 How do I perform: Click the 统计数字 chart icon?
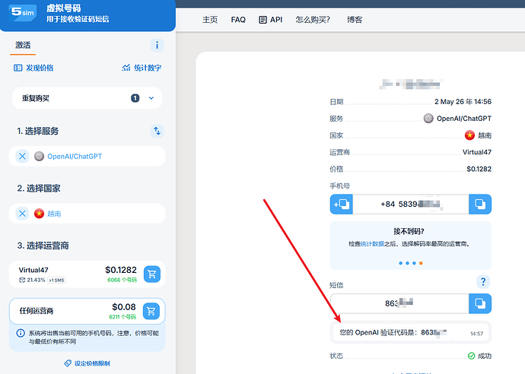click(x=126, y=68)
